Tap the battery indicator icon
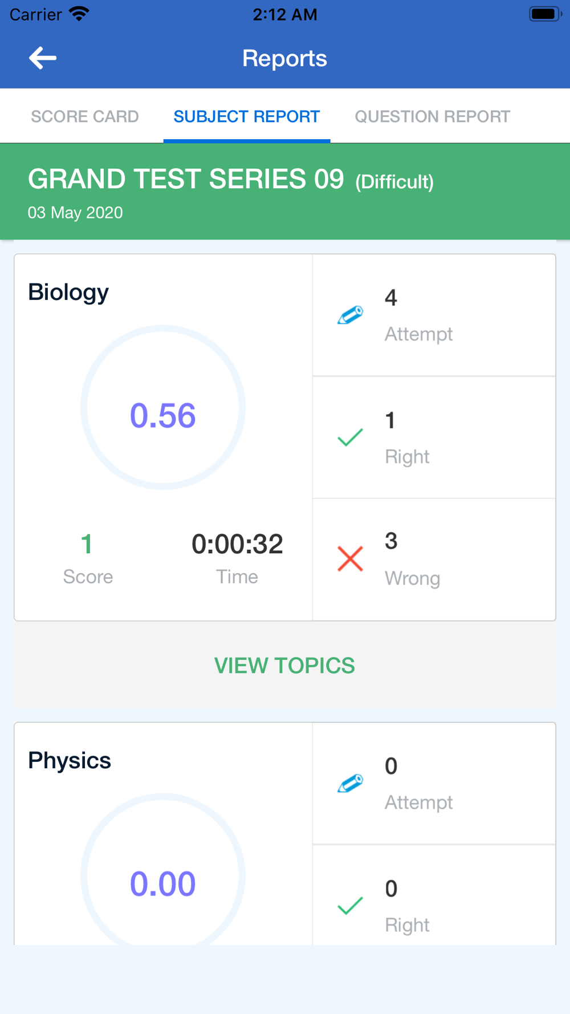This screenshot has width=570, height=1014. (545, 14)
